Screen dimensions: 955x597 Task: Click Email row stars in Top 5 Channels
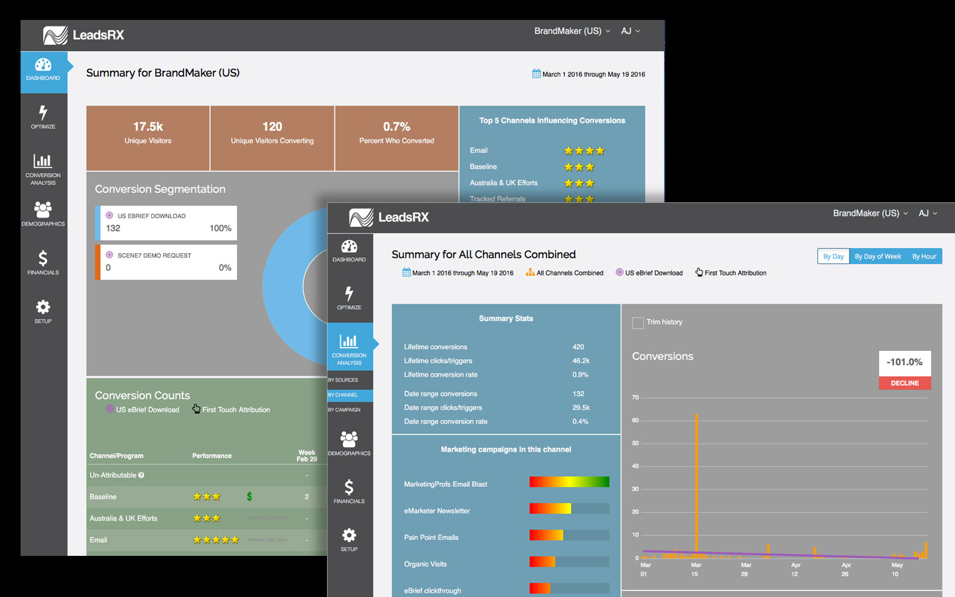[x=584, y=151]
